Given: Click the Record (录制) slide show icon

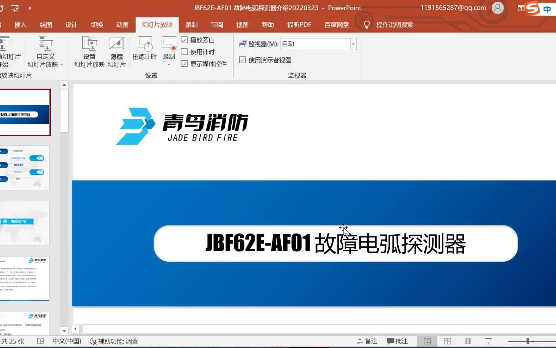Looking at the screenshot, I should (169, 44).
